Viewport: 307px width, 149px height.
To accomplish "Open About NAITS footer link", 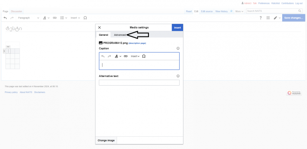I will 26,92.
